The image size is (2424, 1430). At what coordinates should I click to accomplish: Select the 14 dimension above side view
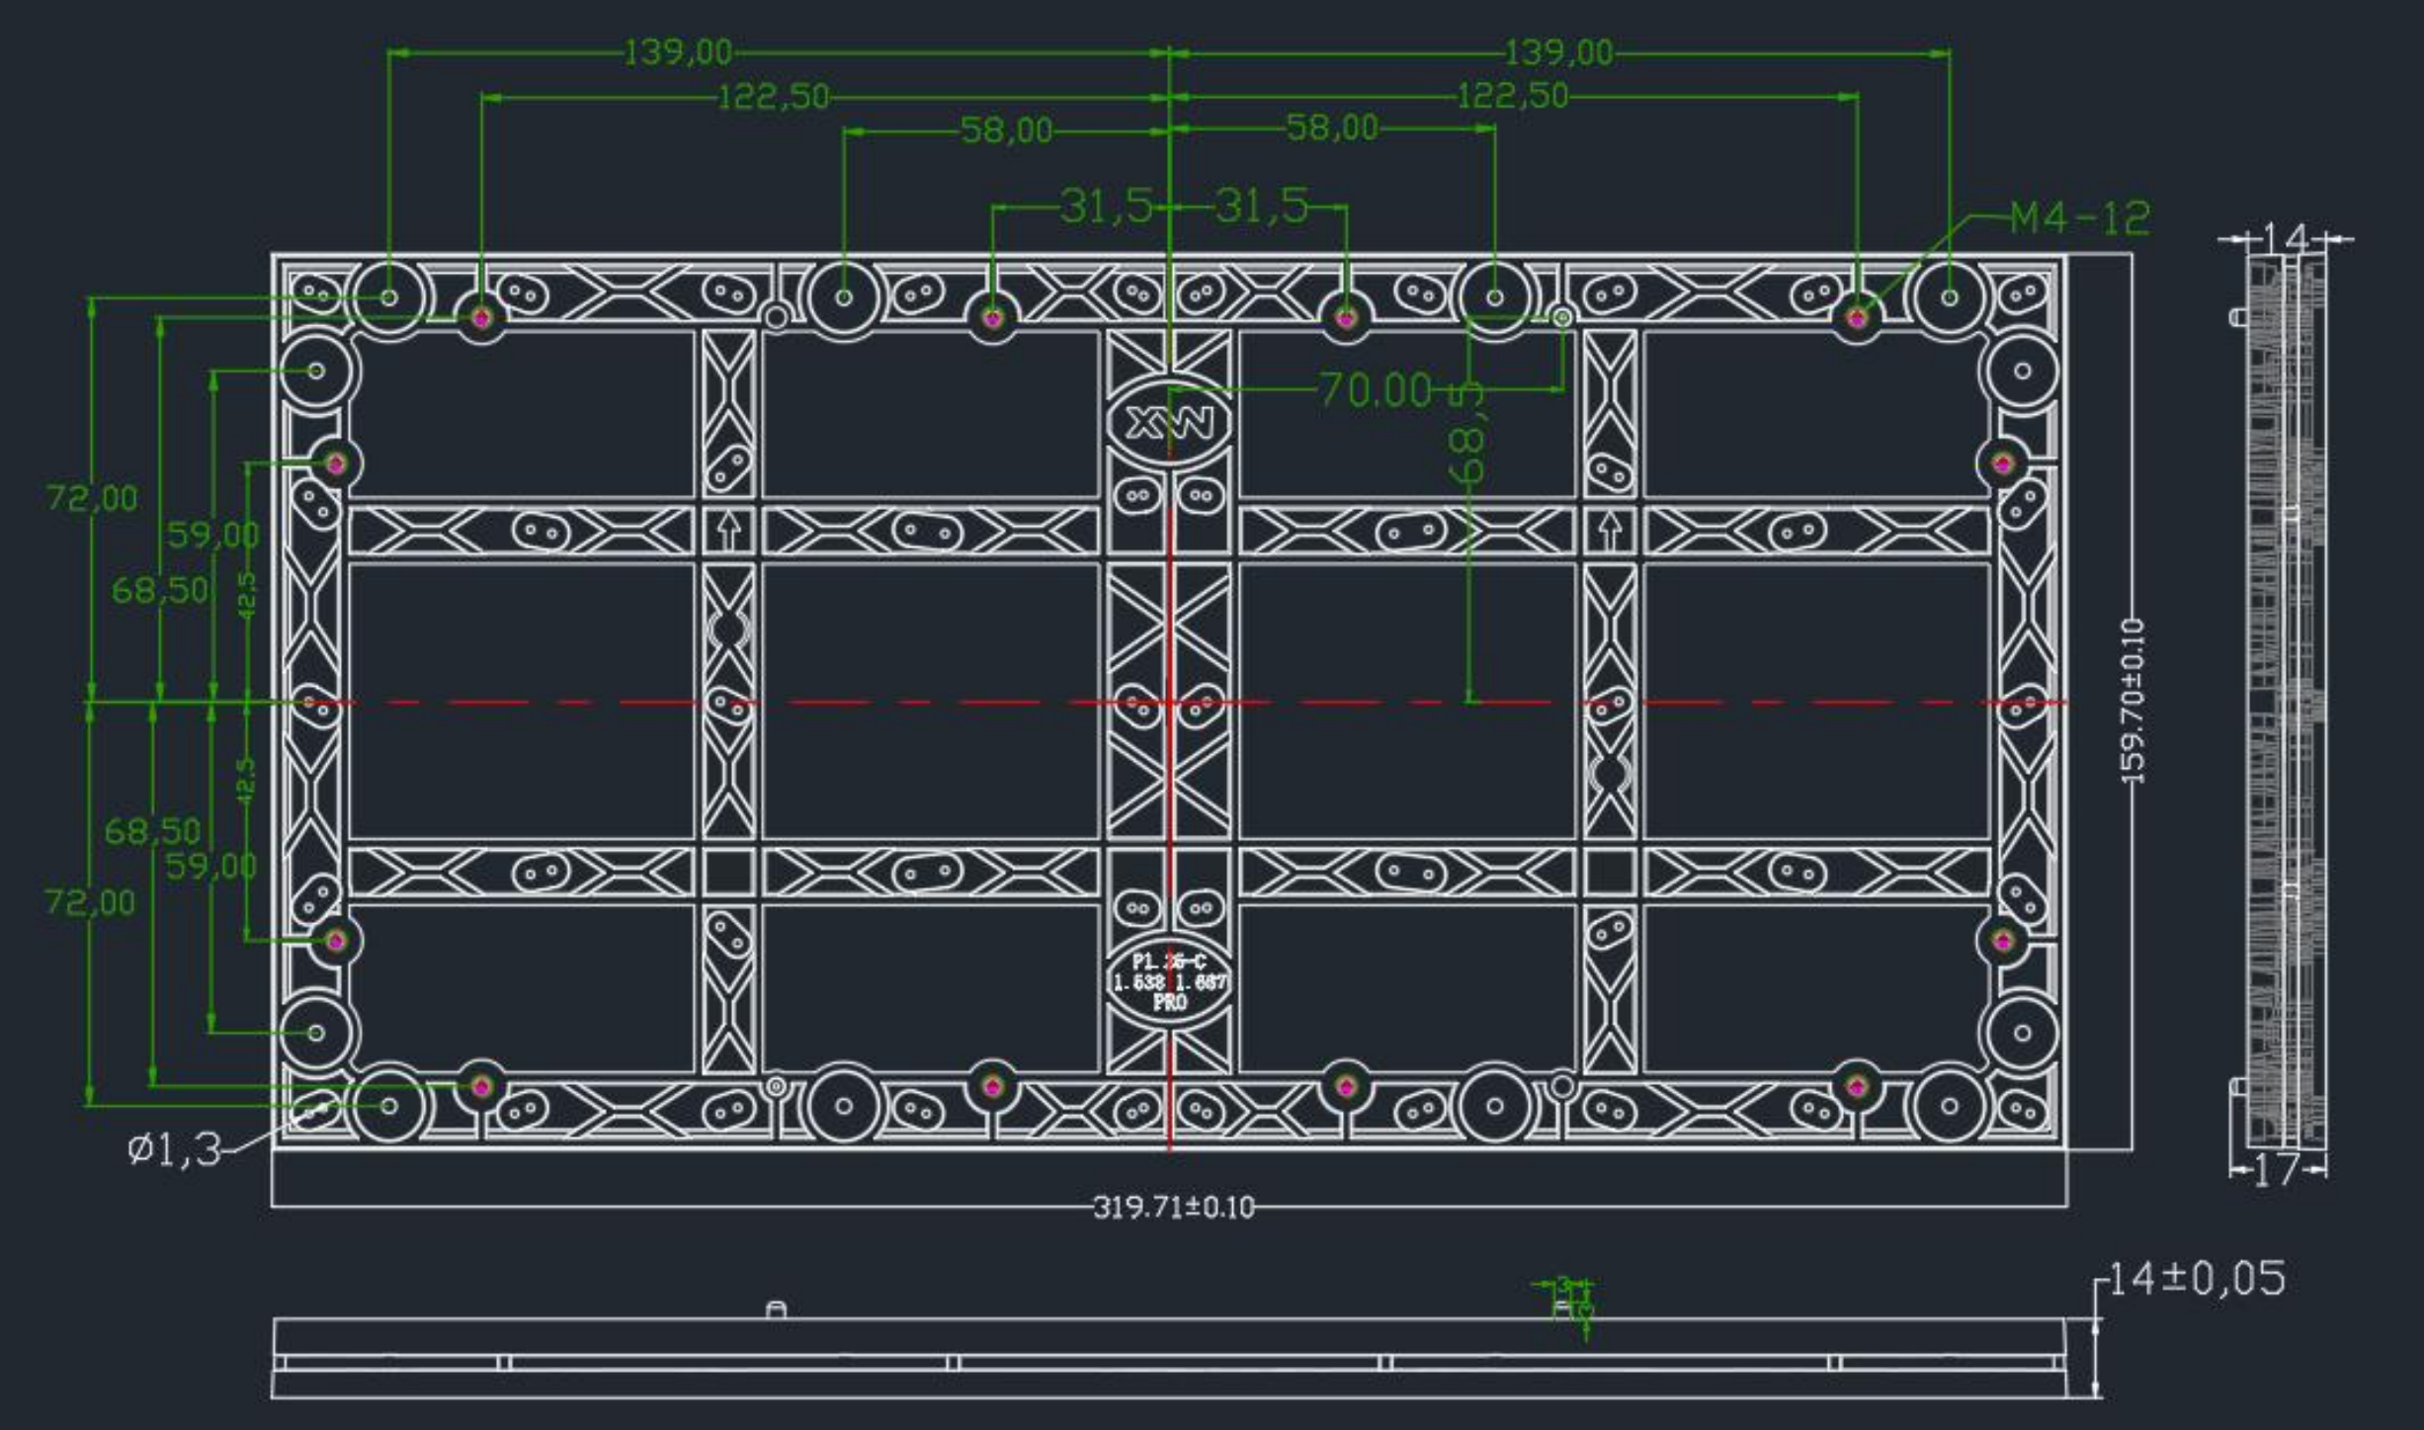[x=2285, y=238]
